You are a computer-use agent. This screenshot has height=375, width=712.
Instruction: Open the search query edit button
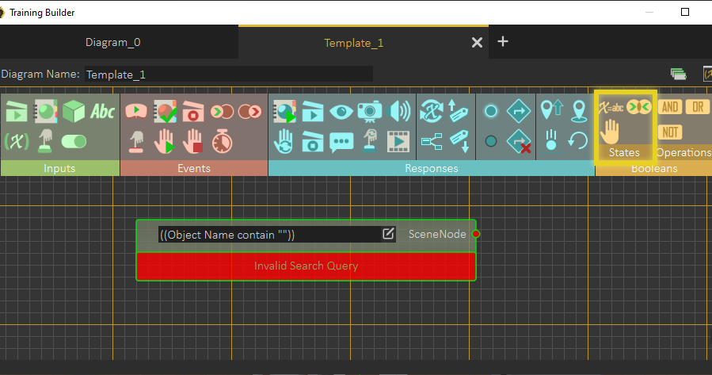[388, 234]
